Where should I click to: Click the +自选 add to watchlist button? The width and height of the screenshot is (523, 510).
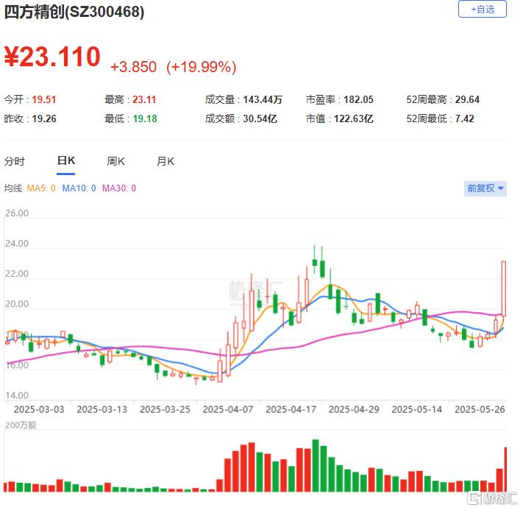click(483, 10)
